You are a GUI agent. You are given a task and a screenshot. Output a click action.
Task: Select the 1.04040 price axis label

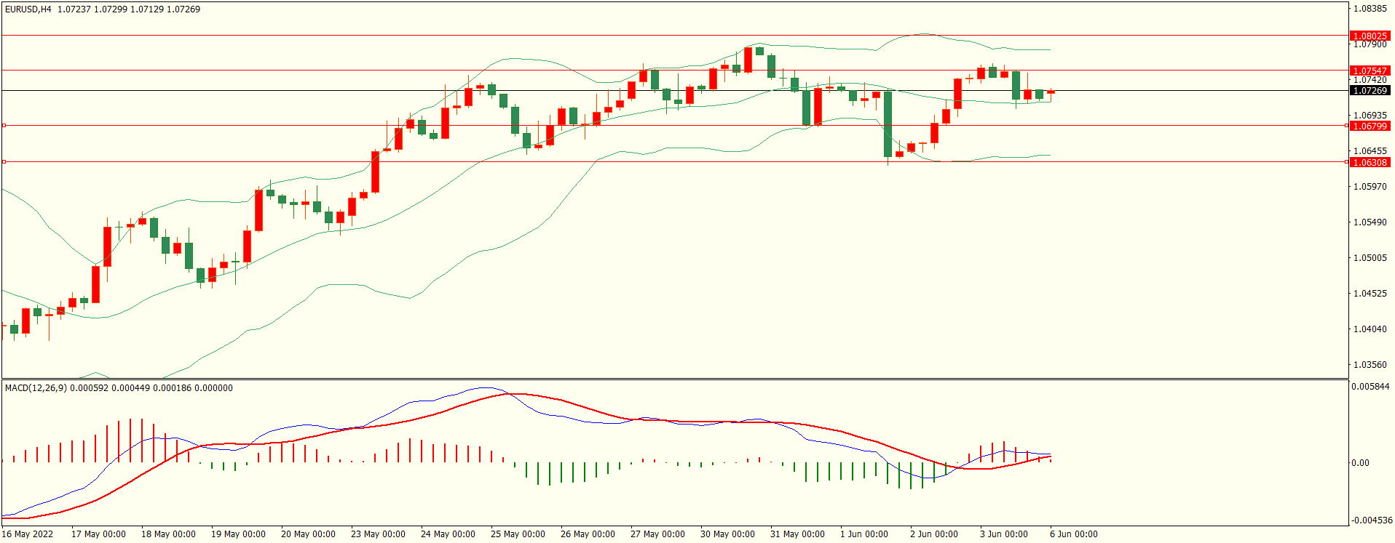pyautogui.click(x=1370, y=329)
